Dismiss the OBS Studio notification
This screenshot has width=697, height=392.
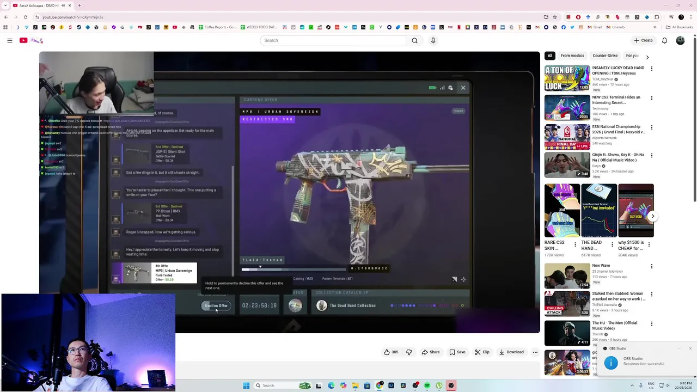[690, 348]
